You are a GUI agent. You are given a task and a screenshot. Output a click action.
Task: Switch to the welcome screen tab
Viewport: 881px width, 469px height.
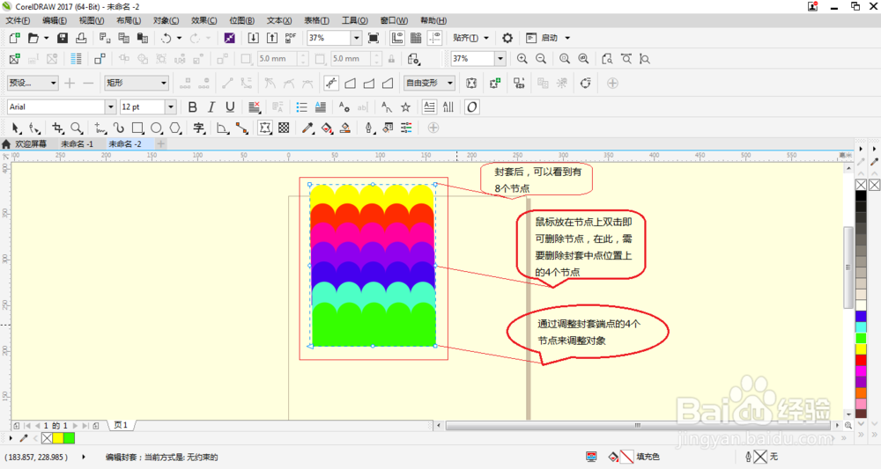pos(25,144)
